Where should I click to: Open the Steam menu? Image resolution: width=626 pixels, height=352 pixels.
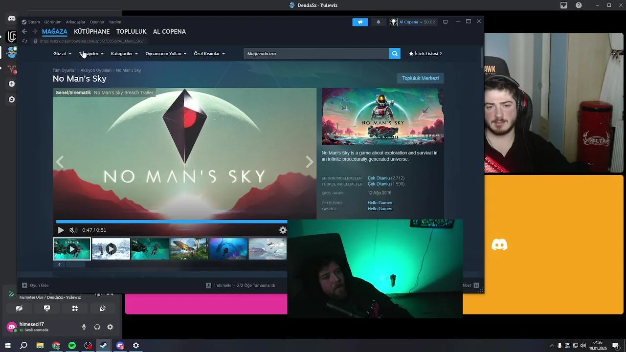[x=31, y=22]
